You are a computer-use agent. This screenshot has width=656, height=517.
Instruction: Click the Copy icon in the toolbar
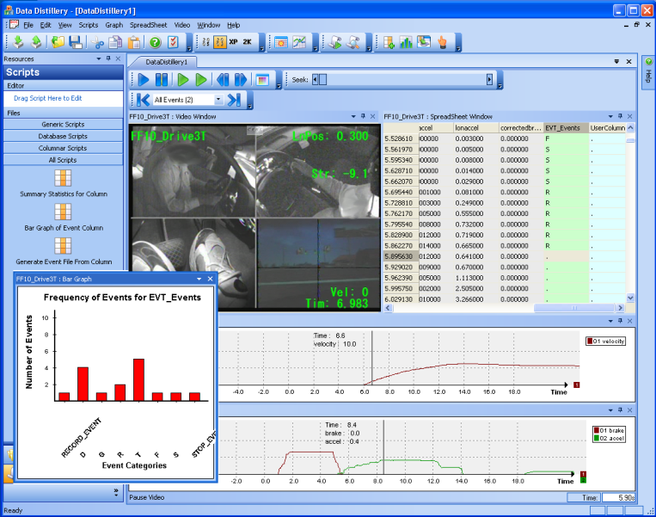(x=115, y=42)
